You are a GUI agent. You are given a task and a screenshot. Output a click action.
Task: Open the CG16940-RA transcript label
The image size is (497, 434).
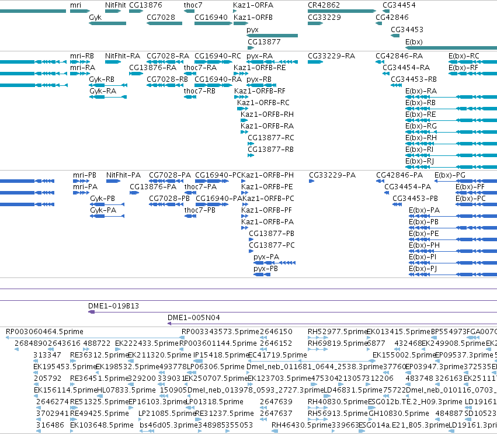pos(218,79)
